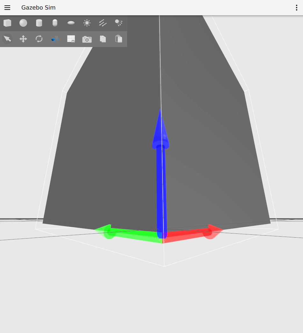Open the snap settings cube icon

[55, 39]
